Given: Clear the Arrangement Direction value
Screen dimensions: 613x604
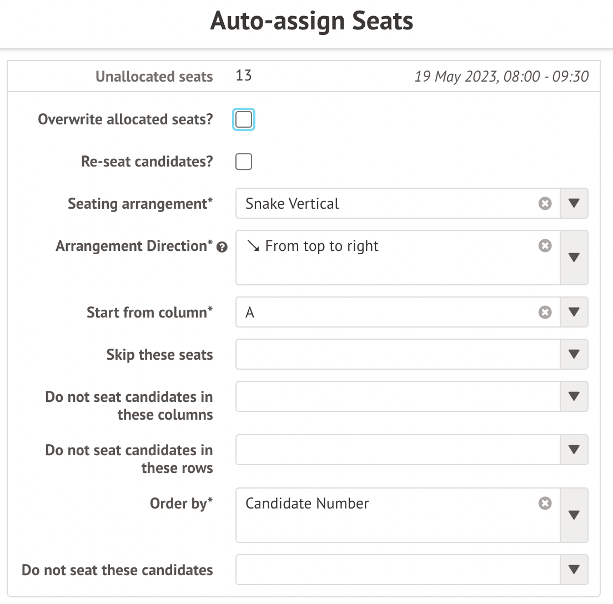Looking at the screenshot, I should coord(545,246).
